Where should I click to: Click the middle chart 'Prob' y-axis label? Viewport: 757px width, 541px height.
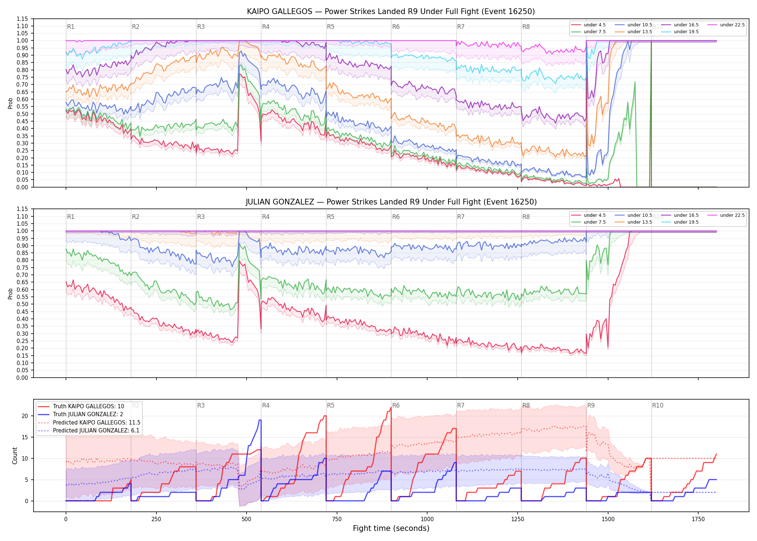[10, 294]
